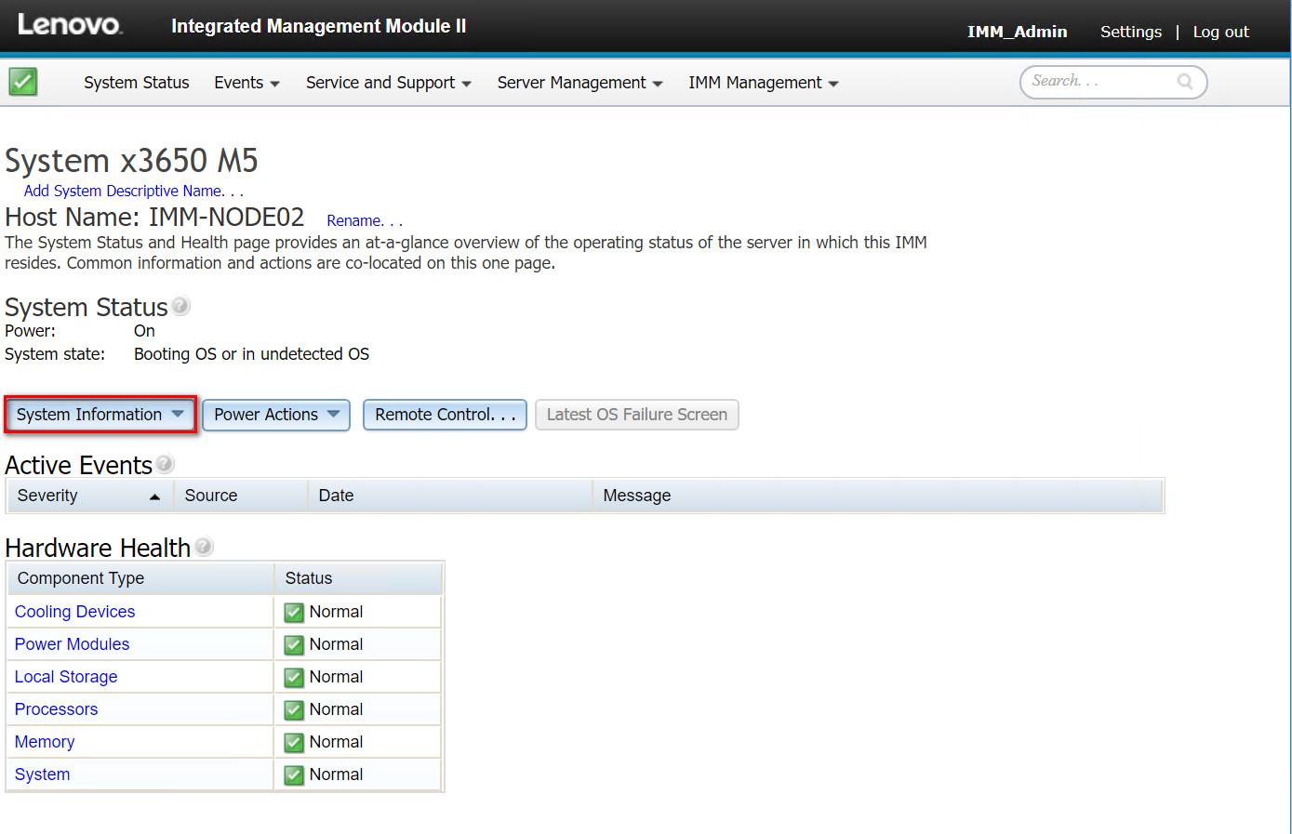
Task: Open Power Actions dropdown
Action: (x=276, y=415)
